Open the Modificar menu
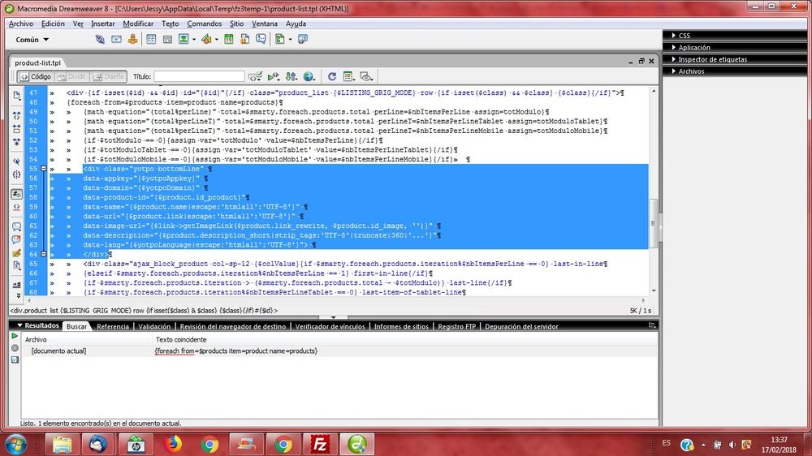This screenshot has height=456, width=812. click(x=138, y=24)
